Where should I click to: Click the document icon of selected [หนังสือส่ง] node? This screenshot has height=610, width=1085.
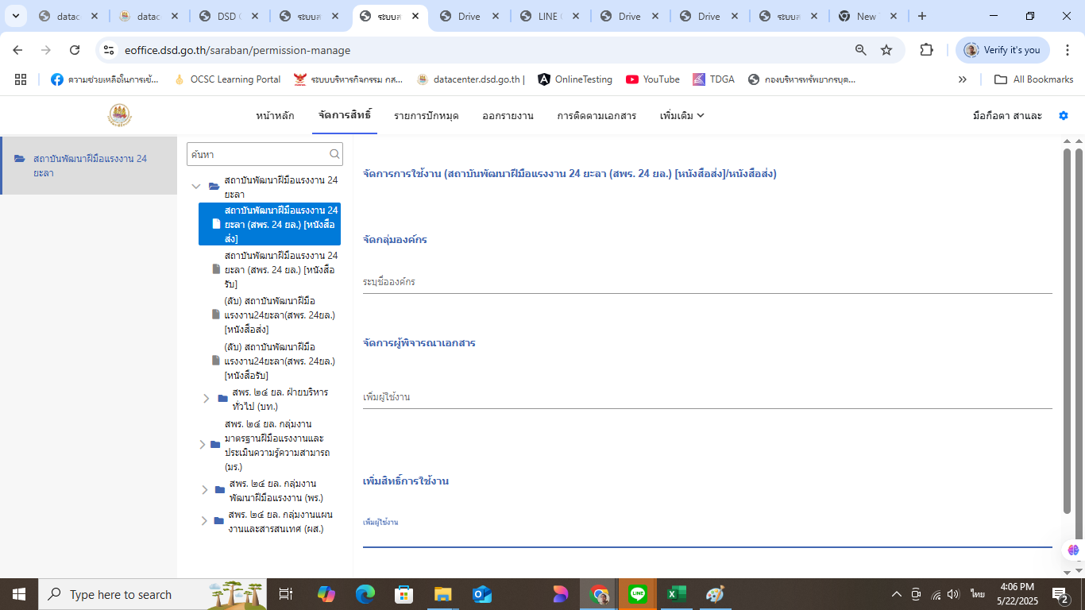click(216, 224)
